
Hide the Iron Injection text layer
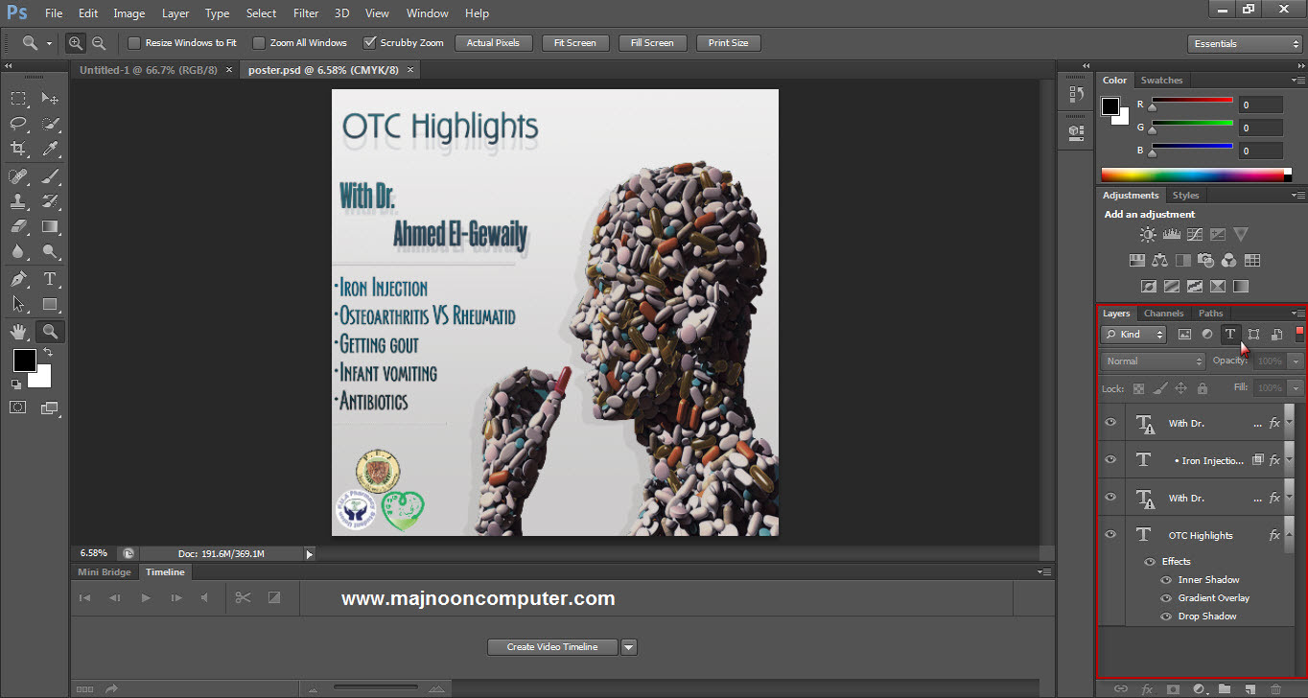pos(1110,460)
